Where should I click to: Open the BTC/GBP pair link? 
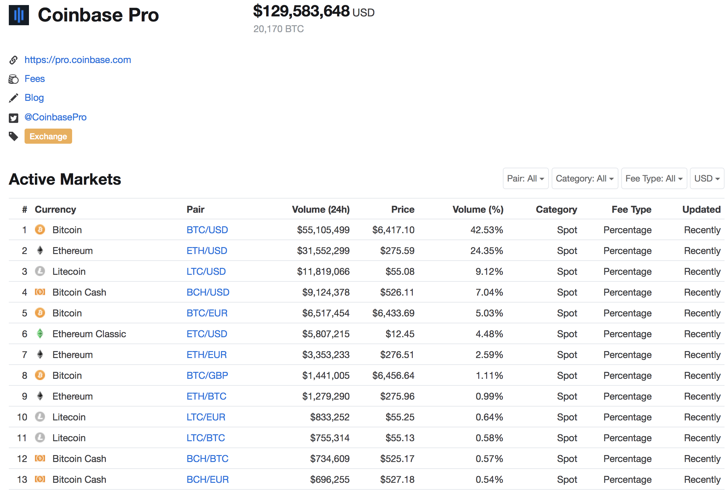click(x=207, y=375)
